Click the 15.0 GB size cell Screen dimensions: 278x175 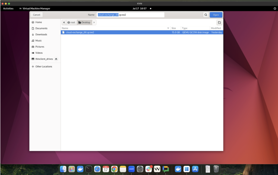coord(176,33)
